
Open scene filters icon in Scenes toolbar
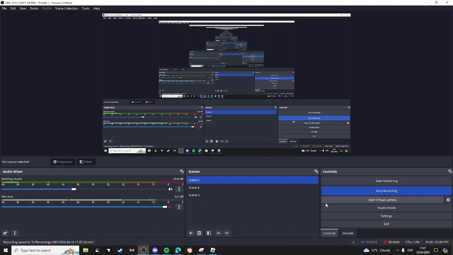pyautogui.click(x=209, y=233)
